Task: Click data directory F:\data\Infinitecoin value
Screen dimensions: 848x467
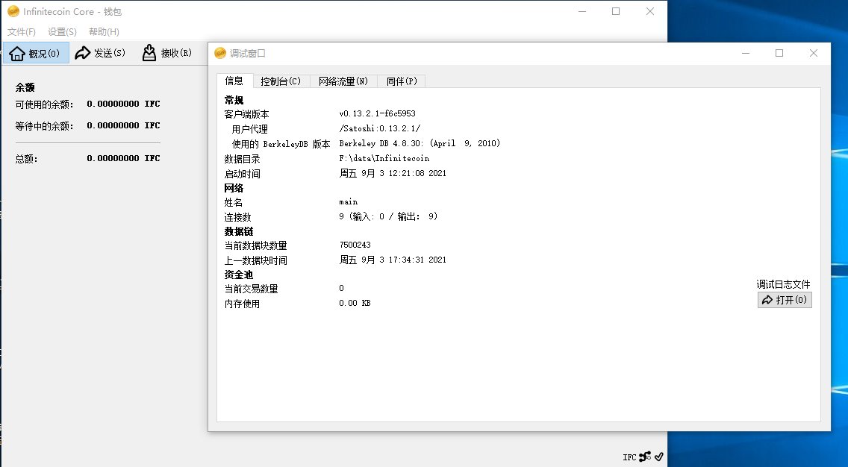Action: click(384, 158)
